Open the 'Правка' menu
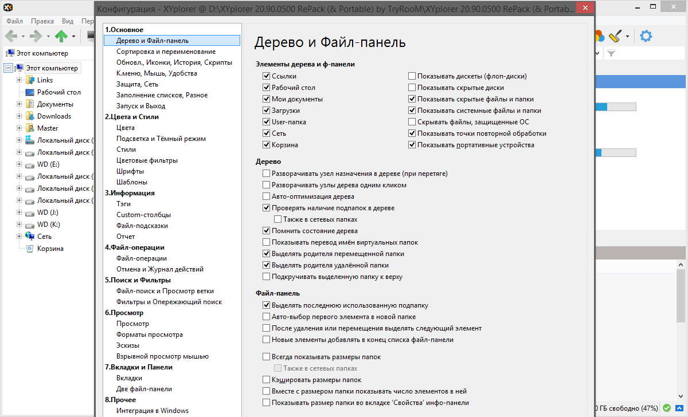Screen dimensions: 688x417 click(x=42, y=21)
